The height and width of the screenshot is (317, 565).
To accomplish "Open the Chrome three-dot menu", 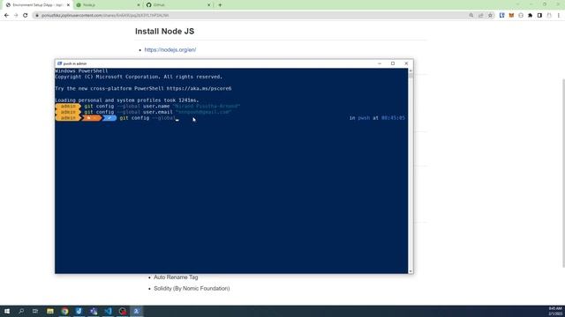I will (559, 16).
